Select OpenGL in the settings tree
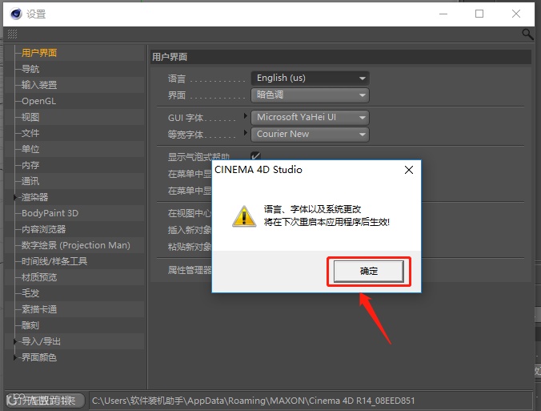This screenshot has height=411, width=541. pyautogui.click(x=38, y=101)
